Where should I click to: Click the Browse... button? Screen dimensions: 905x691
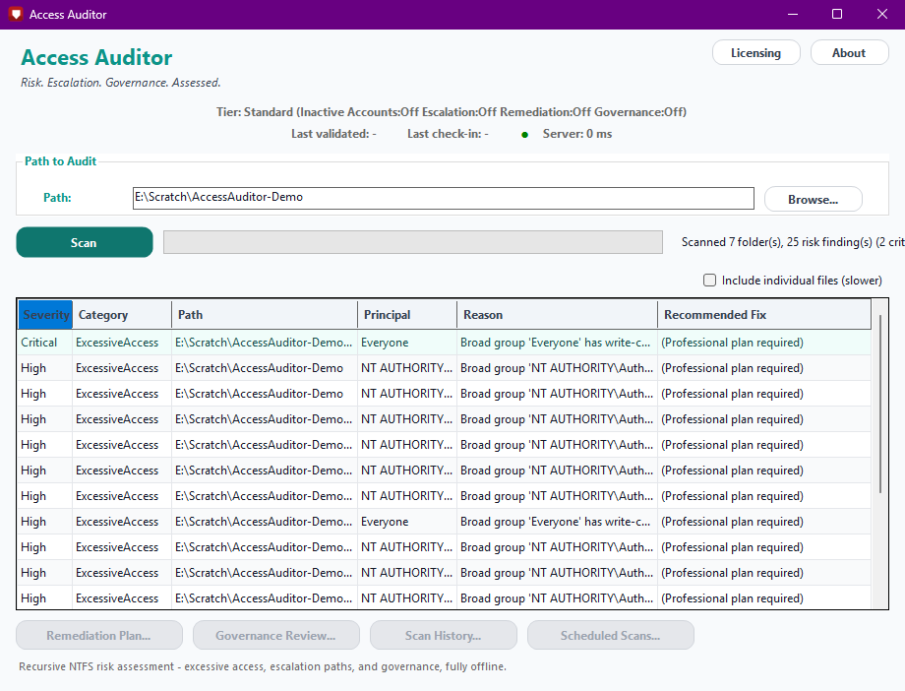(x=814, y=199)
